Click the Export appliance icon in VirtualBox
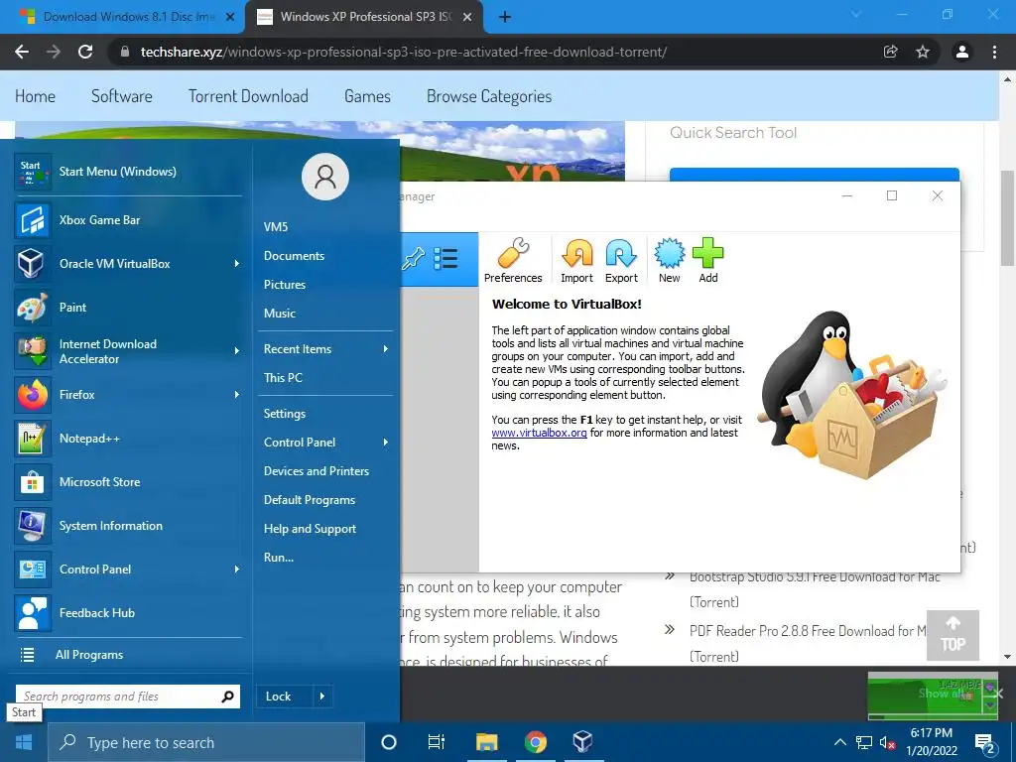1016x762 pixels. point(621,261)
